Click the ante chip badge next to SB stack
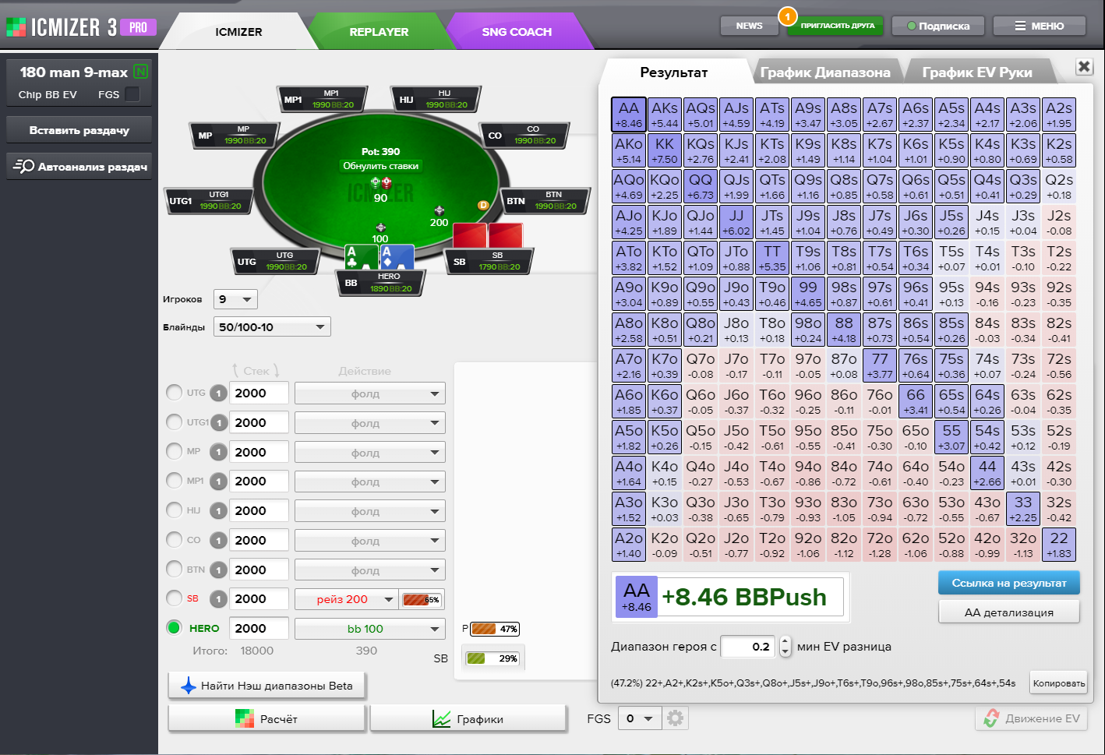This screenshot has height=755, width=1105. (x=219, y=599)
